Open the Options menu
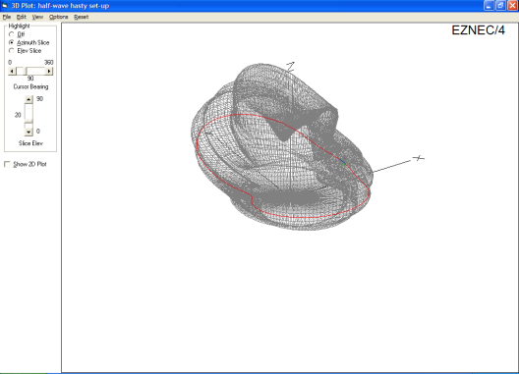 [59, 17]
